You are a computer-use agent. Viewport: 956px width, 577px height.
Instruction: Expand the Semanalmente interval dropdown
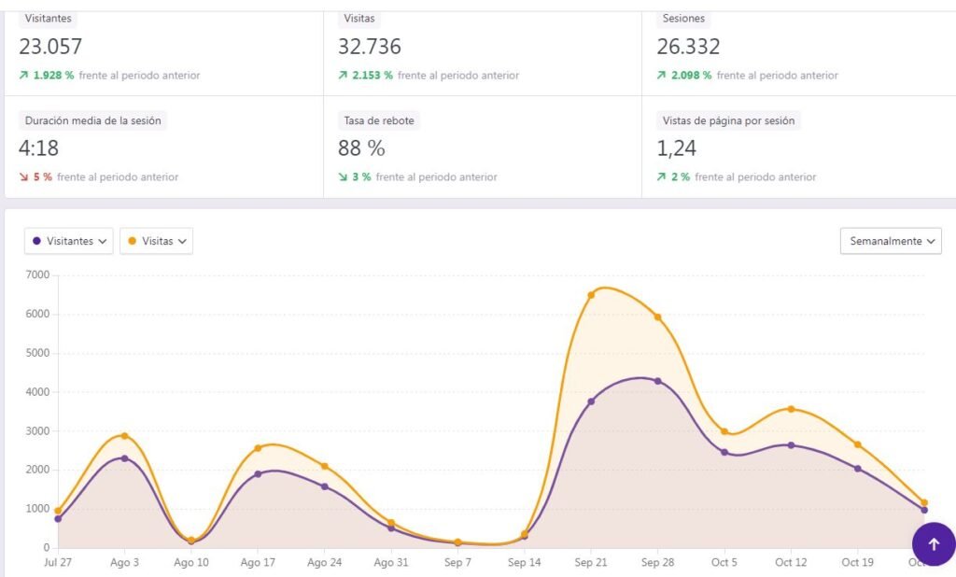coord(891,241)
